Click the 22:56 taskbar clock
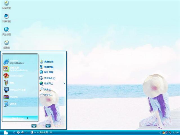 (x=175, y=132)
